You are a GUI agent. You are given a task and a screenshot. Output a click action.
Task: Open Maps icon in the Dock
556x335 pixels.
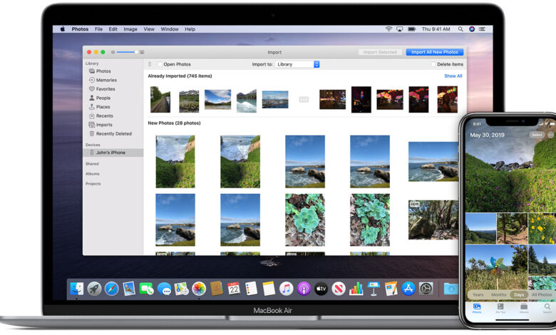pyautogui.click(x=181, y=289)
